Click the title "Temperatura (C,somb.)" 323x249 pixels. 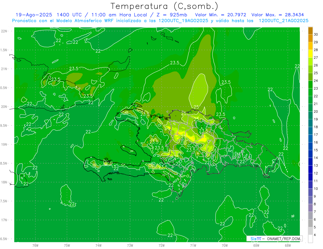point(164,6)
